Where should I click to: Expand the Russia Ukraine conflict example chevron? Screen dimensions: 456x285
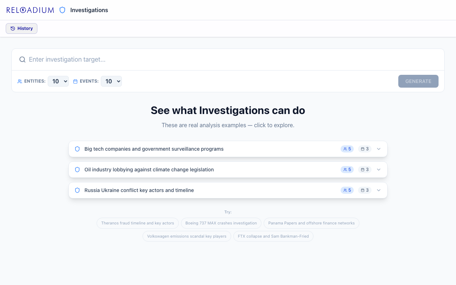pyautogui.click(x=378, y=190)
